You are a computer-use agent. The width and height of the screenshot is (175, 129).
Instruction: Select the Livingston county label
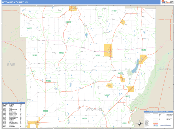[163, 69]
